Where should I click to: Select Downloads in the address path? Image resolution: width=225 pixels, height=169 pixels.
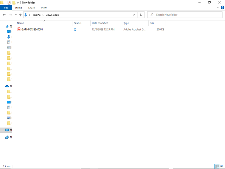pyautogui.click(x=52, y=15)
